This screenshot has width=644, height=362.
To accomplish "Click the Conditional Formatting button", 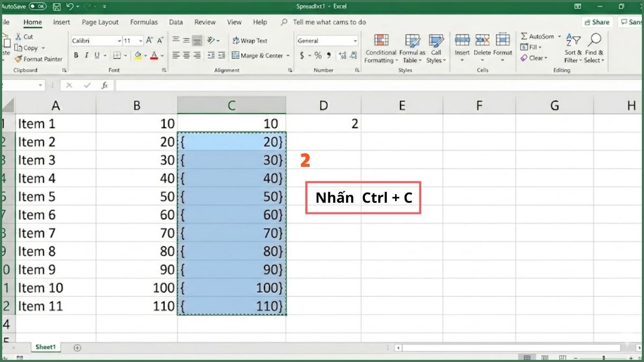I will [x=381, y=48].
